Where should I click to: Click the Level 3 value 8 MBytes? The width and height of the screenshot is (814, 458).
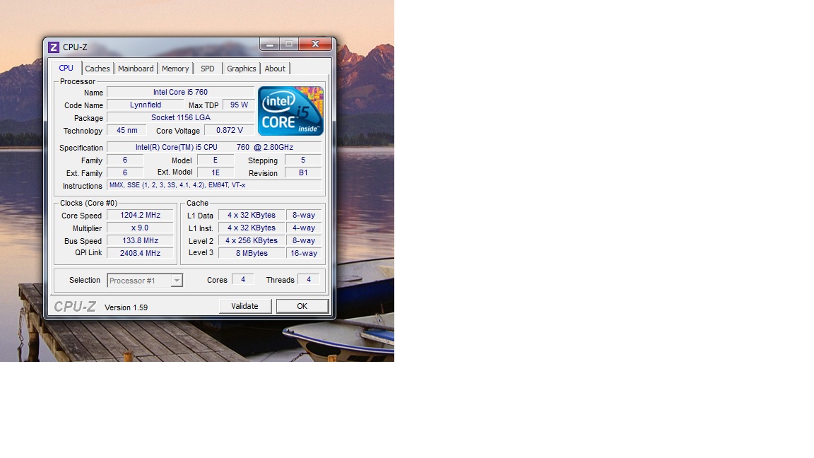pos(252,254)
